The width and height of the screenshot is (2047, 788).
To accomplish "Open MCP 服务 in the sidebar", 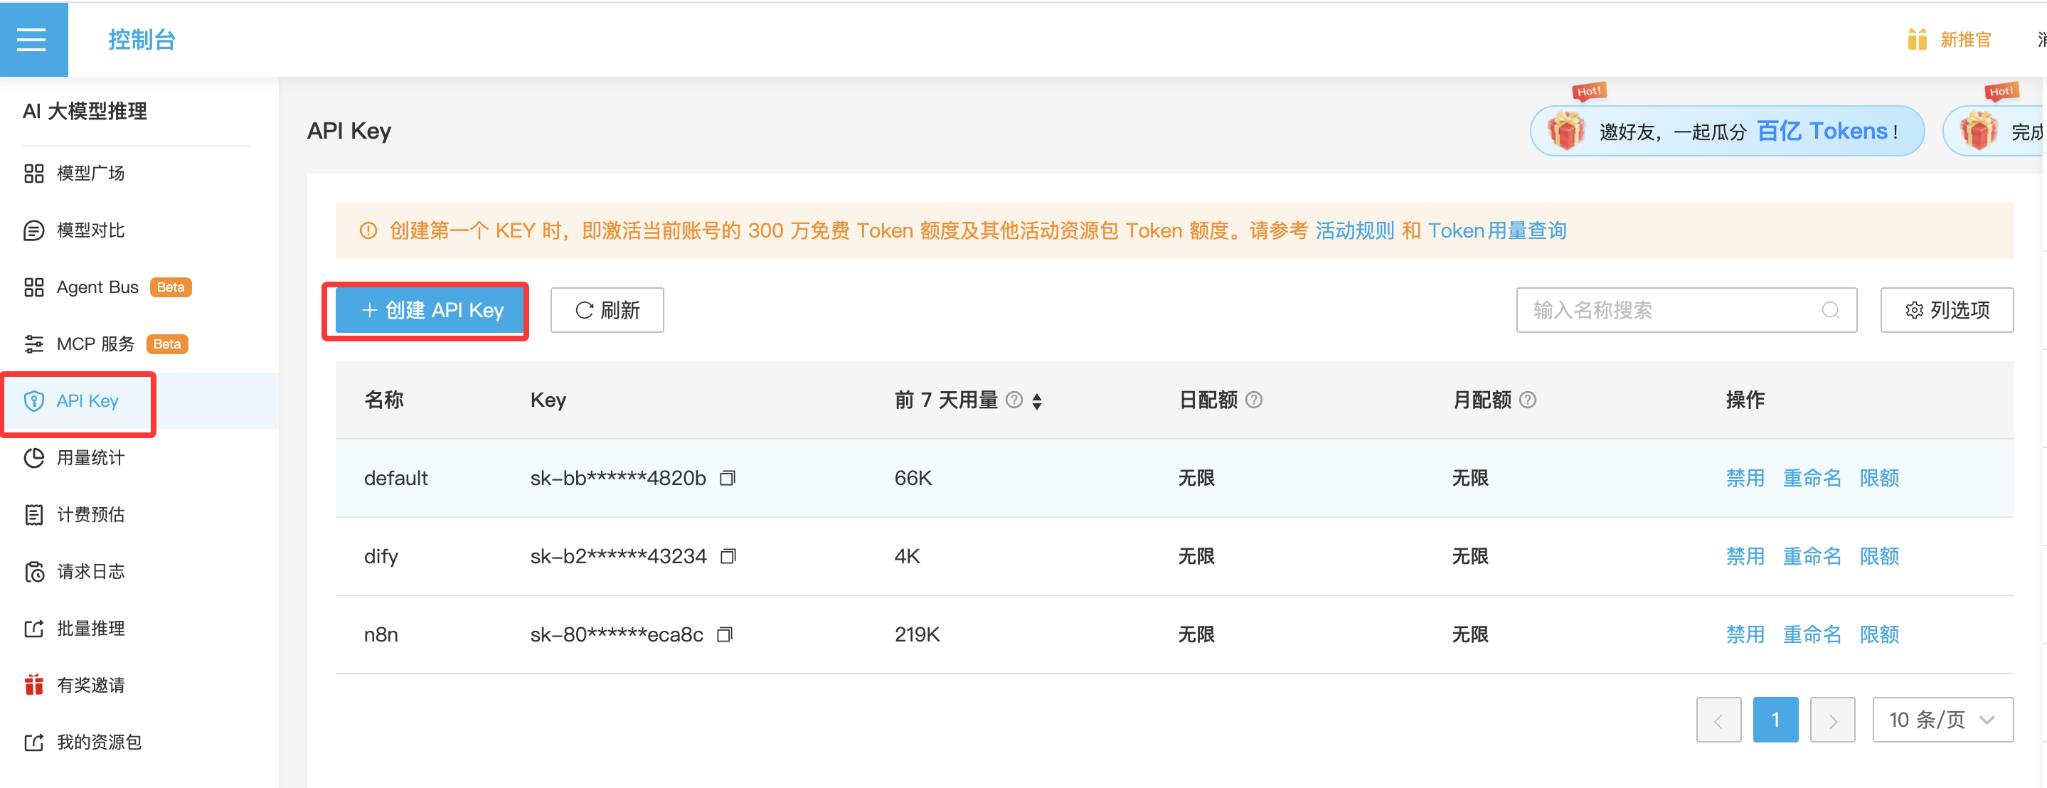I will pyautogui.click(x=95, y=344).
